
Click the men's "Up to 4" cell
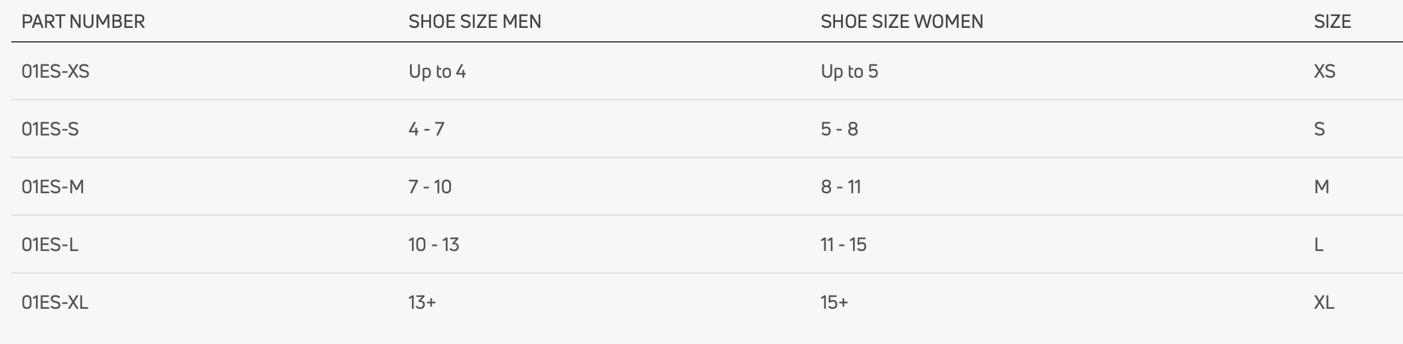point(437,72)
